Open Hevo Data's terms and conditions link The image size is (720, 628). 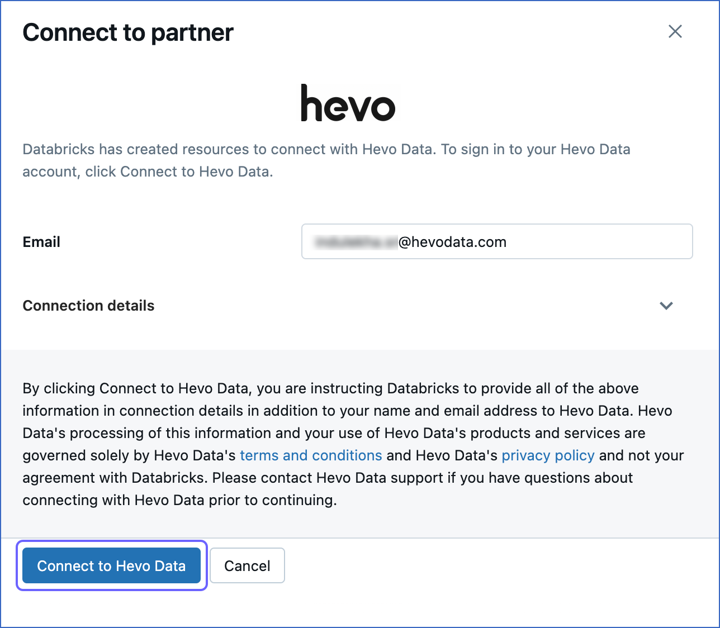pyautogui.click(x=311, y=455)
